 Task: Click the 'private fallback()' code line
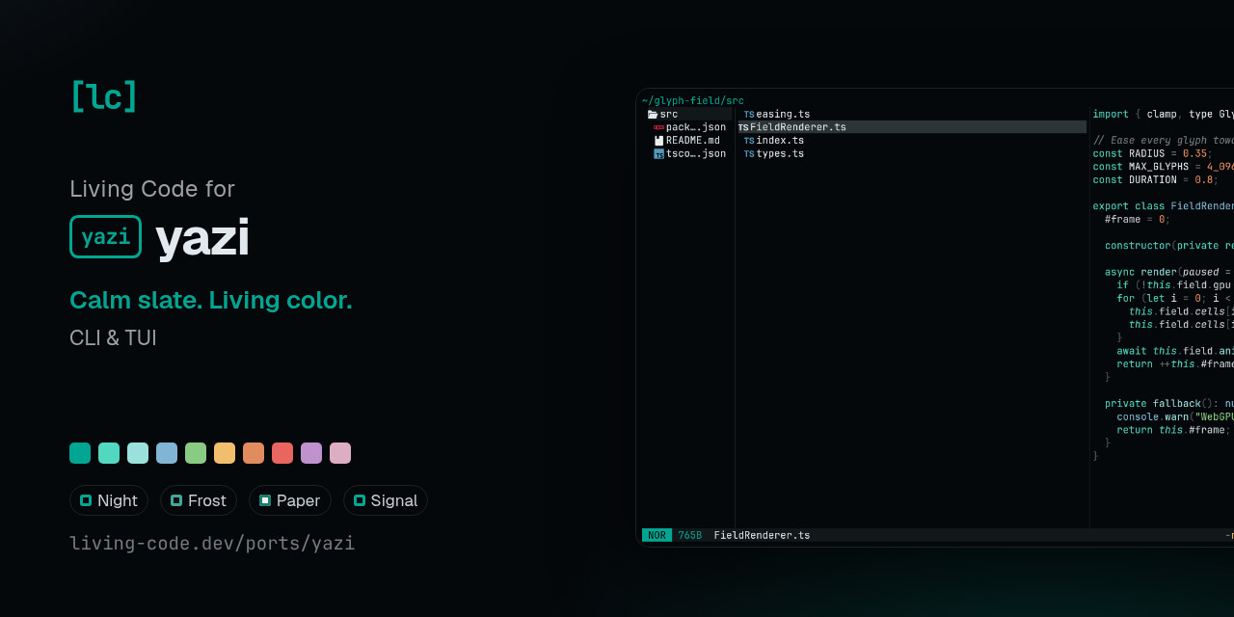click(1169, 403)
